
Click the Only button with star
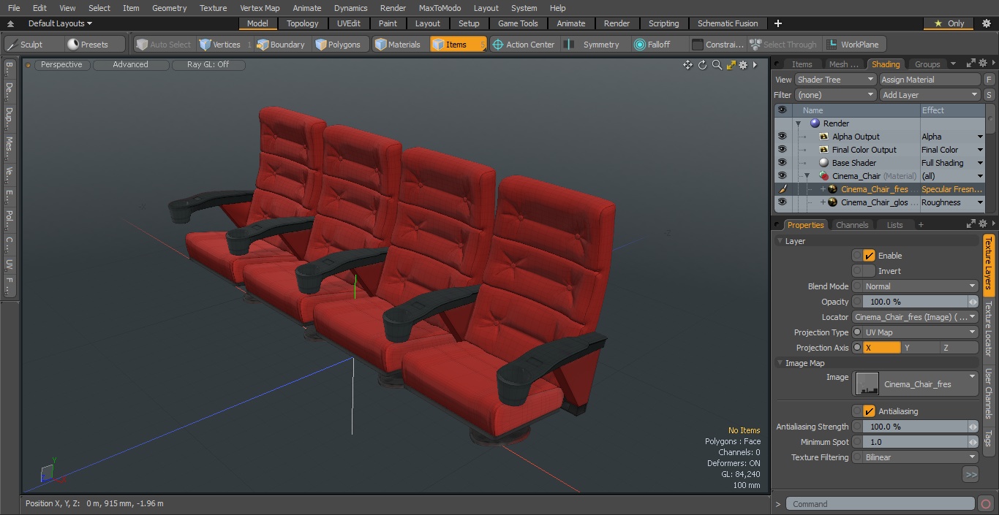point(949,23)
